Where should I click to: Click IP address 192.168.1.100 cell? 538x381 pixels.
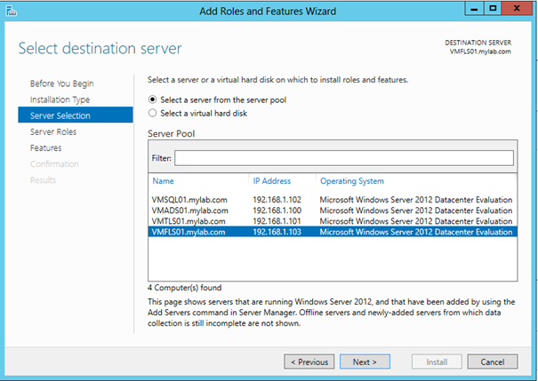tap(277, 210)
